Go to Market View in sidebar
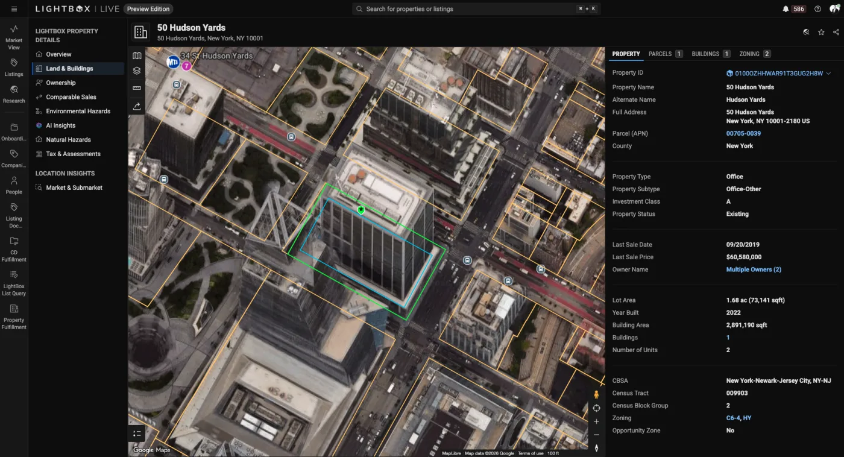Viewport: 844px width, 457px height. tap(14, 37)
